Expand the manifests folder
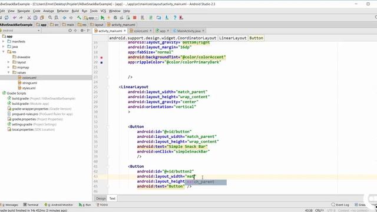The width and height of the screenshot is (377, 212). click(x=4, y=42)
